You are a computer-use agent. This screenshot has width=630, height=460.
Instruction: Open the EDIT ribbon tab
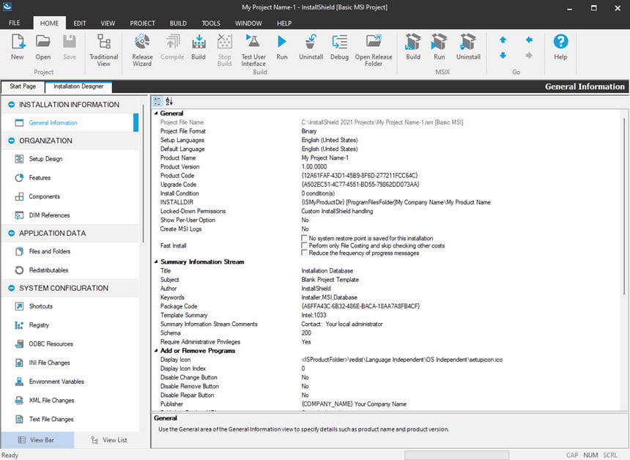80,23
